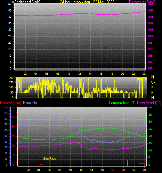162x173 pixels.
Task: Click the 100 humidity axis value
Action: click(x=5, y=107)
